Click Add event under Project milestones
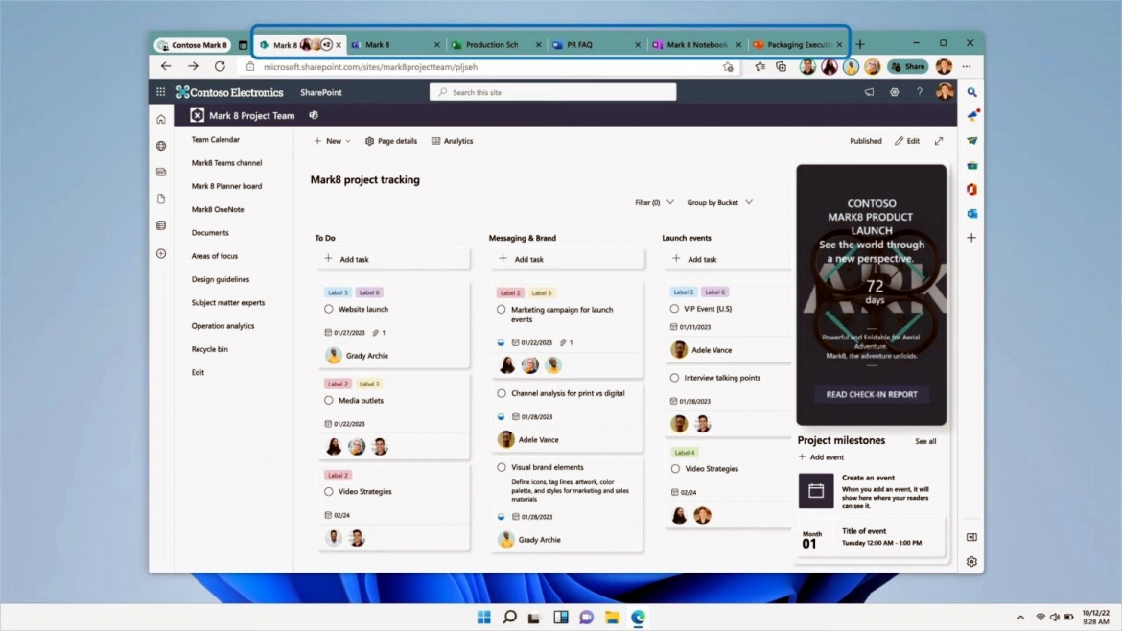This screenshot has height=631, width=1122. point(822,457)
